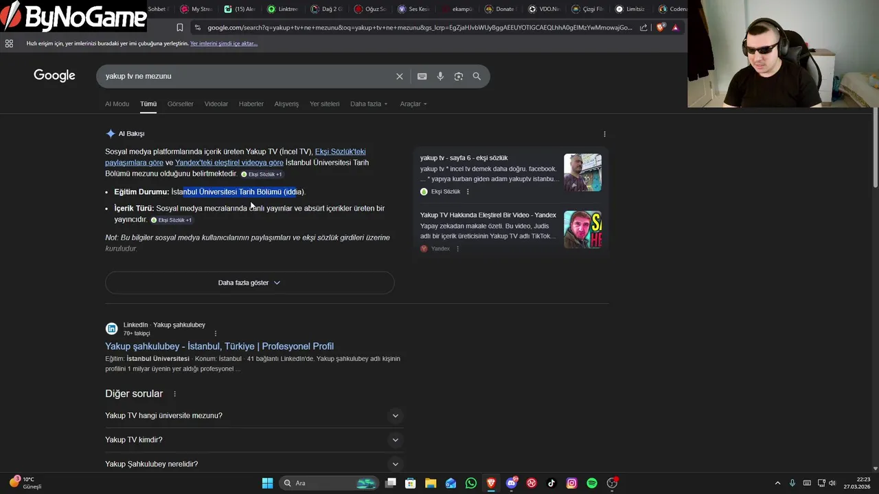The image size is (879, 494).
Task: Open the three-dot menu beside the LinkedIn result
Action: 215,333
